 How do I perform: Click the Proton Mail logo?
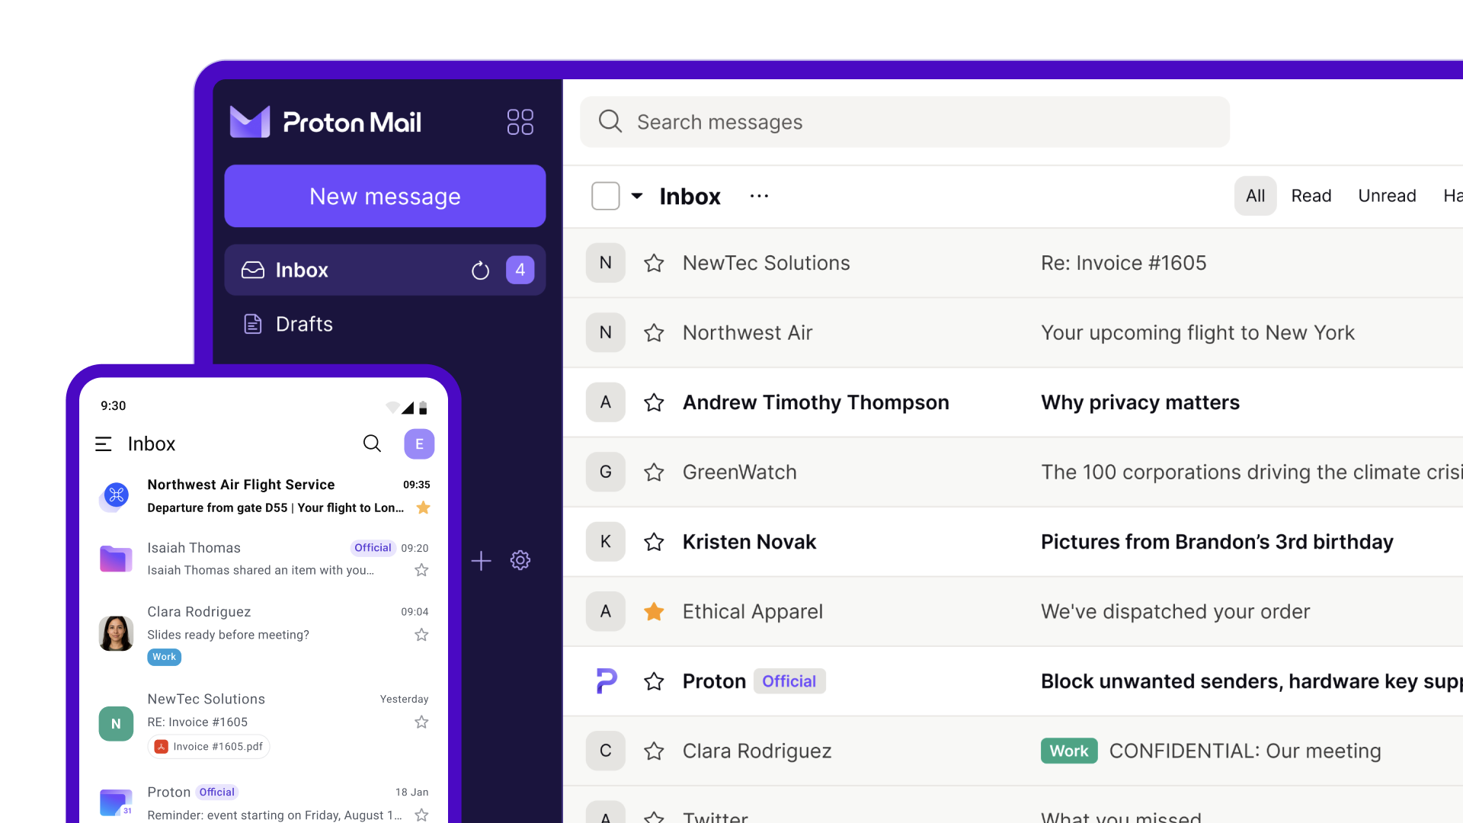tap(325, 122)
